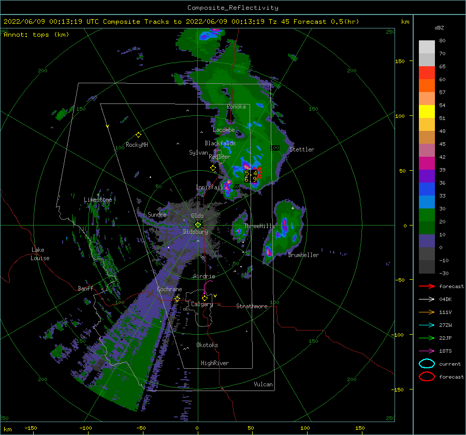Click the cyan current ellipse legend icon
Image resolution: width=466 pixels, height=435 pixels.
click(x=427, y=364)
